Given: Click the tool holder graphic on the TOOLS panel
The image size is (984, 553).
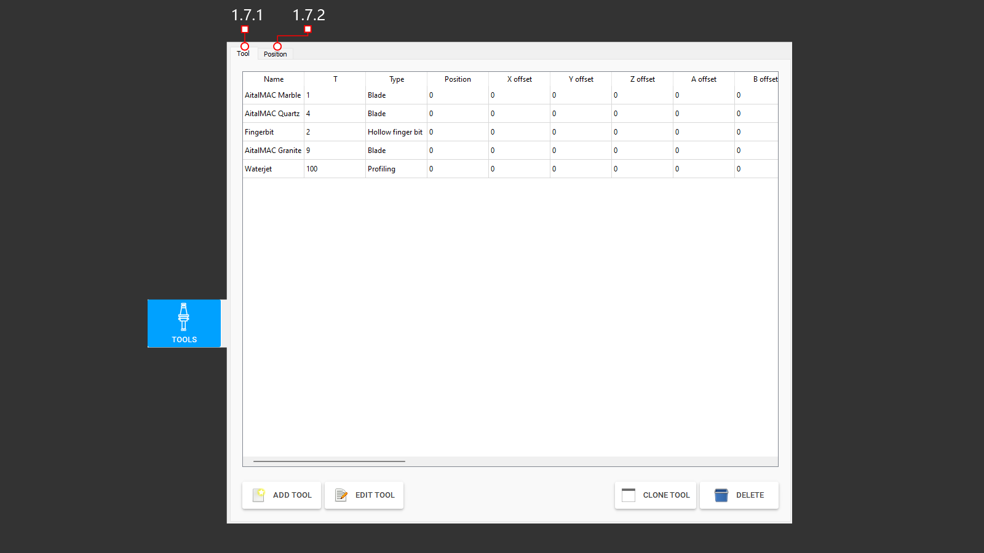Looking at the screenshot, I should [x=183, y=316].
